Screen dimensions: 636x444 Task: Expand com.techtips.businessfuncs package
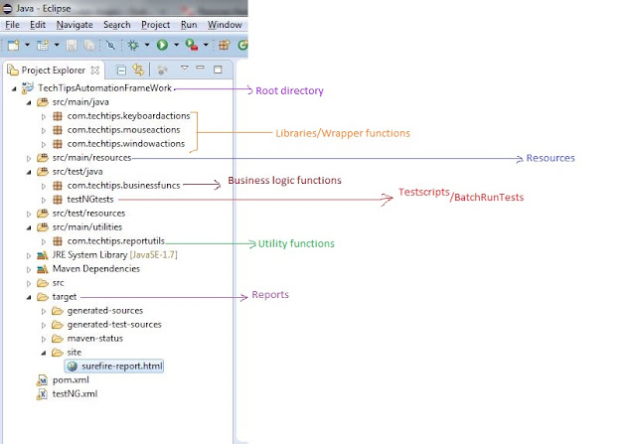pos(44,186)
